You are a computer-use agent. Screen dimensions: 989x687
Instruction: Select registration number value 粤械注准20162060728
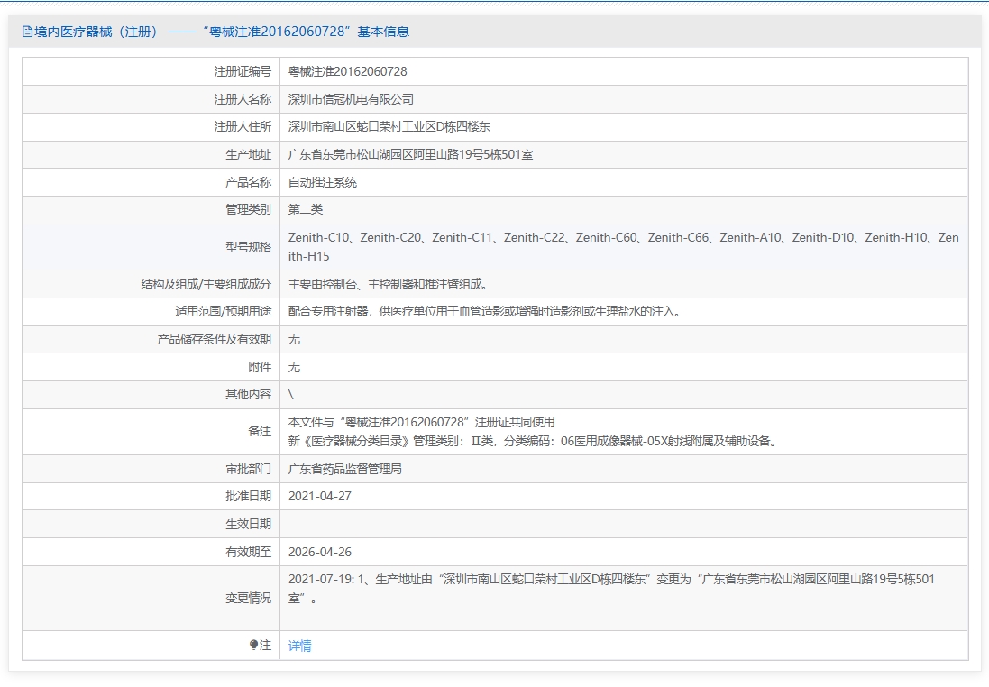click(x=347, y=71)
